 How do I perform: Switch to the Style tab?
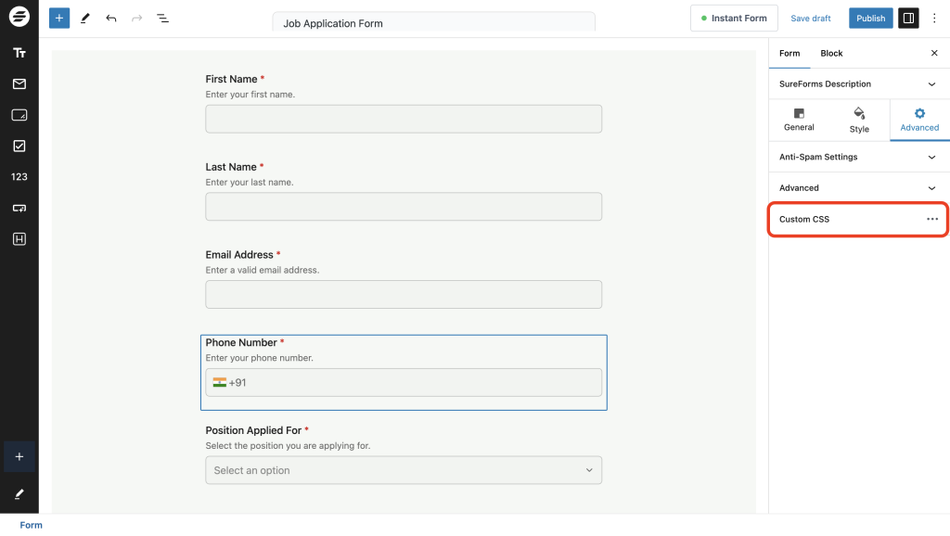pos(858,120)
